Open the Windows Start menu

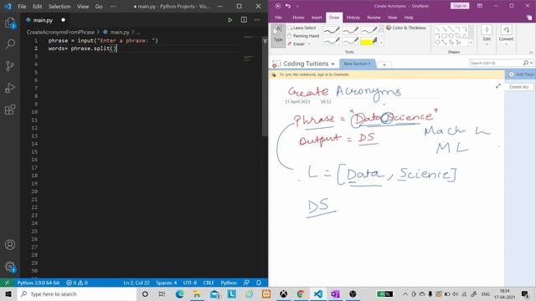click(x=8, y=293)
